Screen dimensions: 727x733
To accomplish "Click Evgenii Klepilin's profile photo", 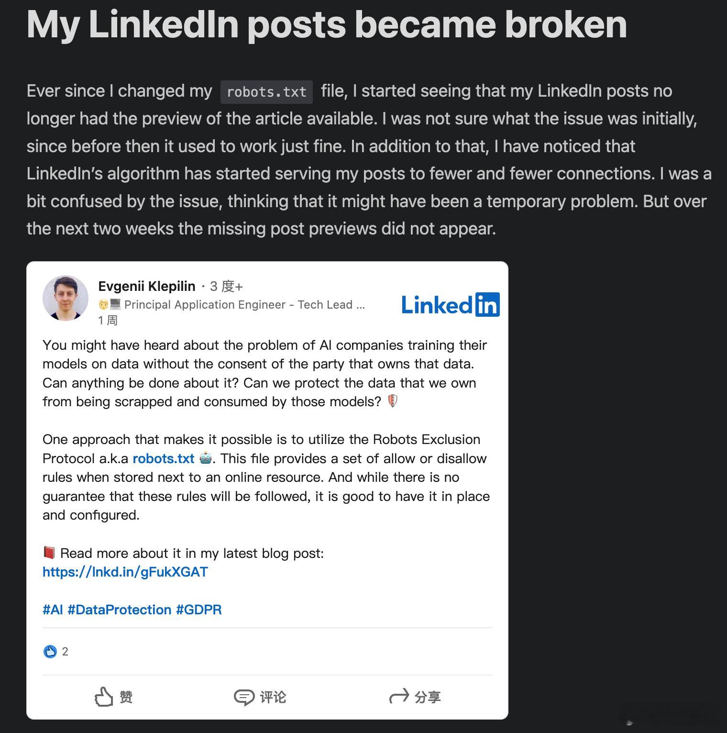I will (66, 298).
